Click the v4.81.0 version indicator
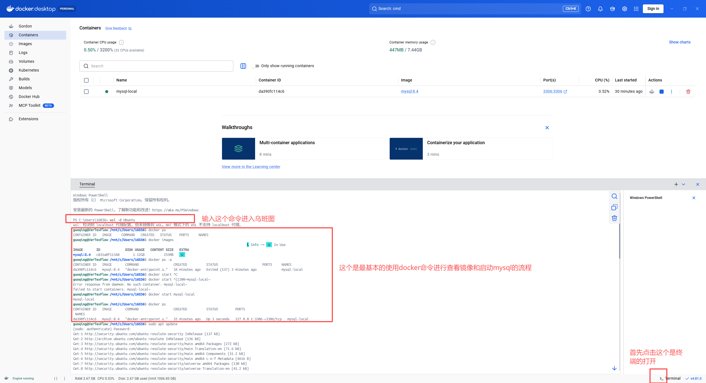This screenshot has width=706, height=383. coord(694,379)
